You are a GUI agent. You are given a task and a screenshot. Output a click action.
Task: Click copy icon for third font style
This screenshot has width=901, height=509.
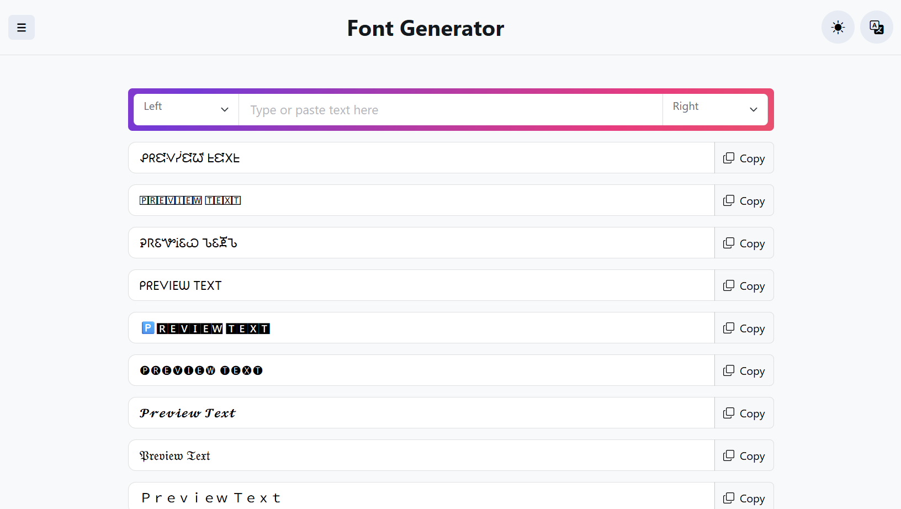729,243
